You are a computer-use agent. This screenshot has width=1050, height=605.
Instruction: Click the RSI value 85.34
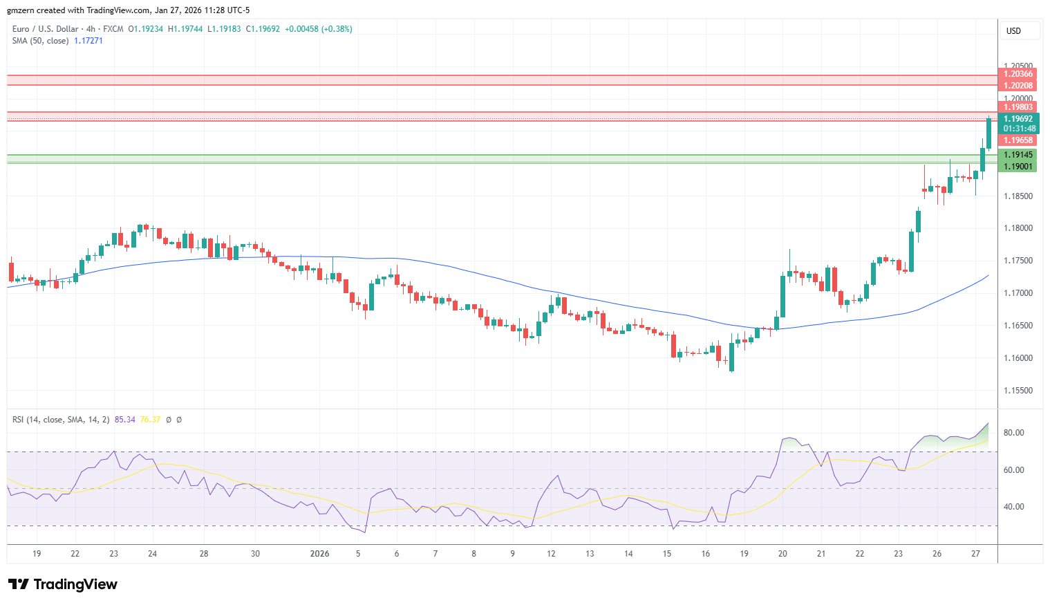pyautogui.click(x=125, y=420)
